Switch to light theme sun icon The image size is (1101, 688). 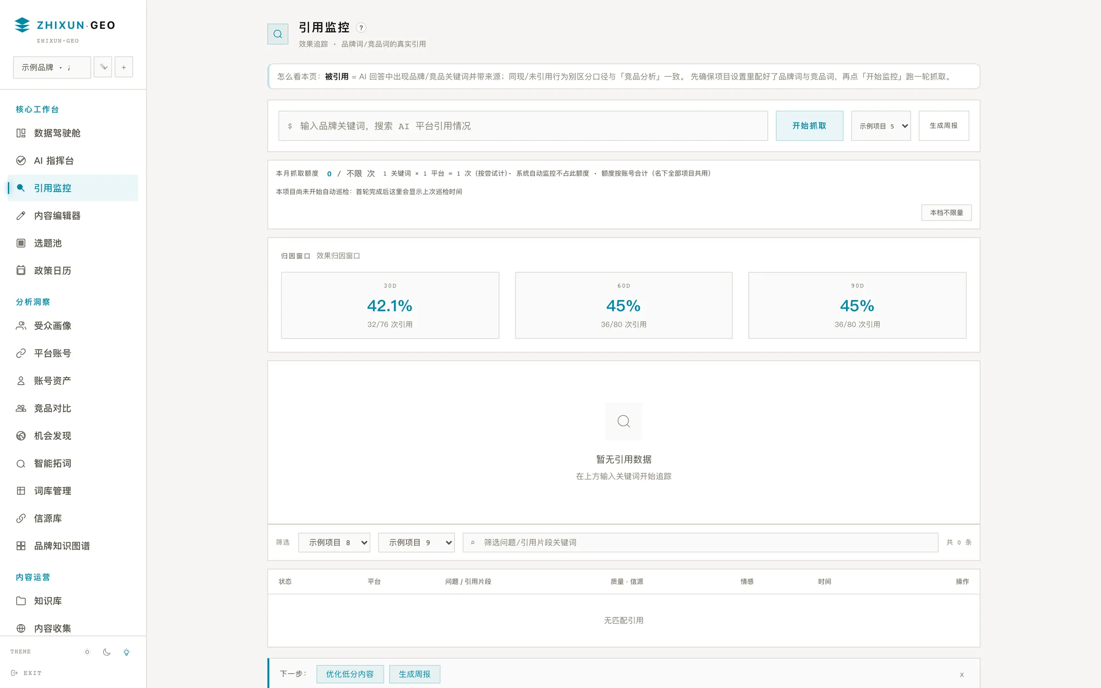[87, 652]
